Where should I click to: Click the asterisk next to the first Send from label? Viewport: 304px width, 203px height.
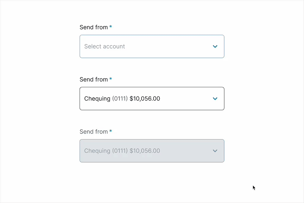tap(111, 27)
